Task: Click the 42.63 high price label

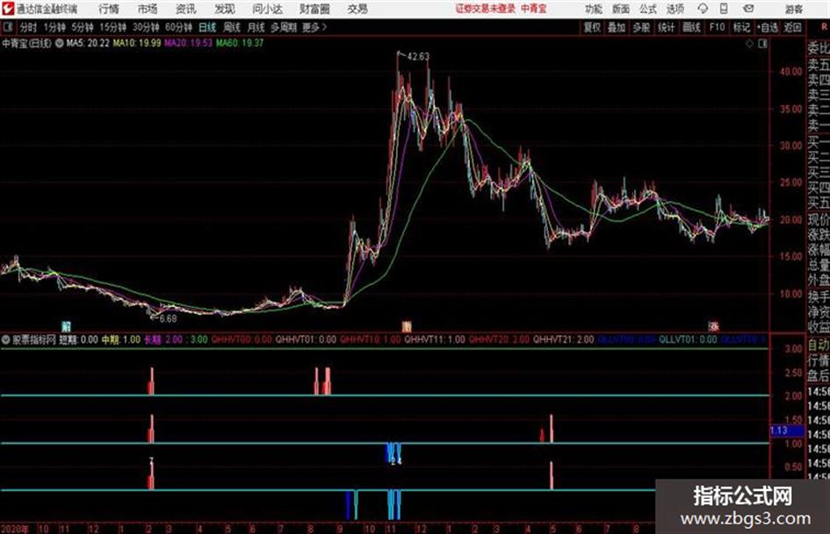Action: pyautogui.click(x=418, y=56)
